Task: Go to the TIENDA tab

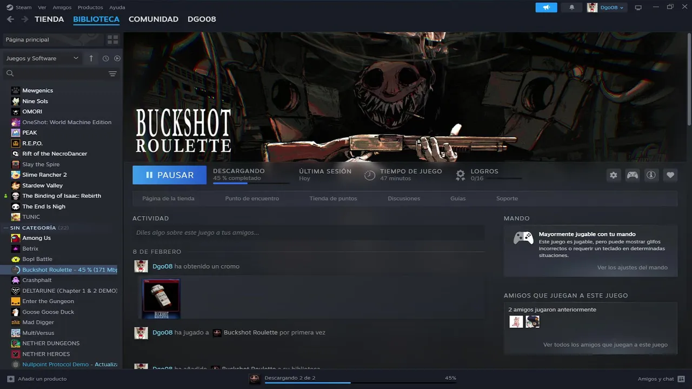Action: [x=49, y=19]
